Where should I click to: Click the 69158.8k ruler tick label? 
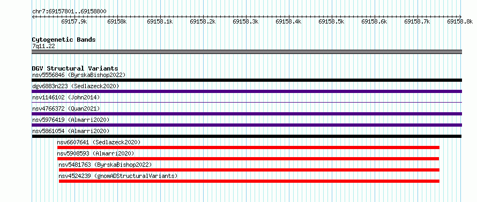point(460,21)
